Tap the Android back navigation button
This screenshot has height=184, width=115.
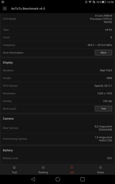(33, 179)
